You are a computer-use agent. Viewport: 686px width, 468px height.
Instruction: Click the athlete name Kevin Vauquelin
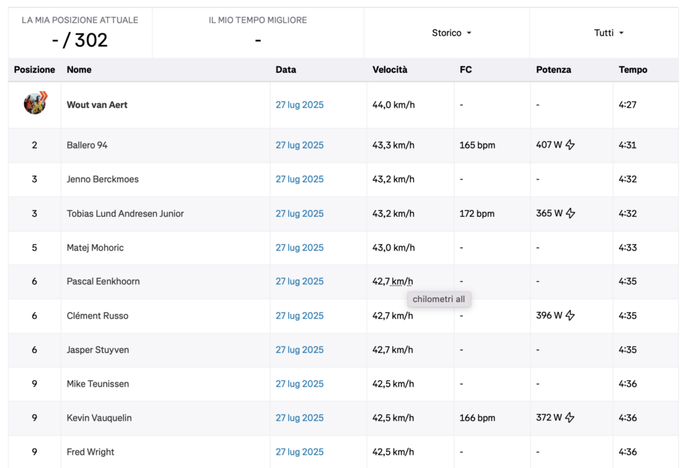(x=99, y=418)
